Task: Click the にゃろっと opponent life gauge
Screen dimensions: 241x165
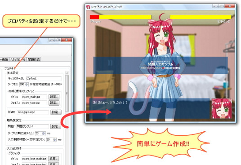Action: click(201, 17)
